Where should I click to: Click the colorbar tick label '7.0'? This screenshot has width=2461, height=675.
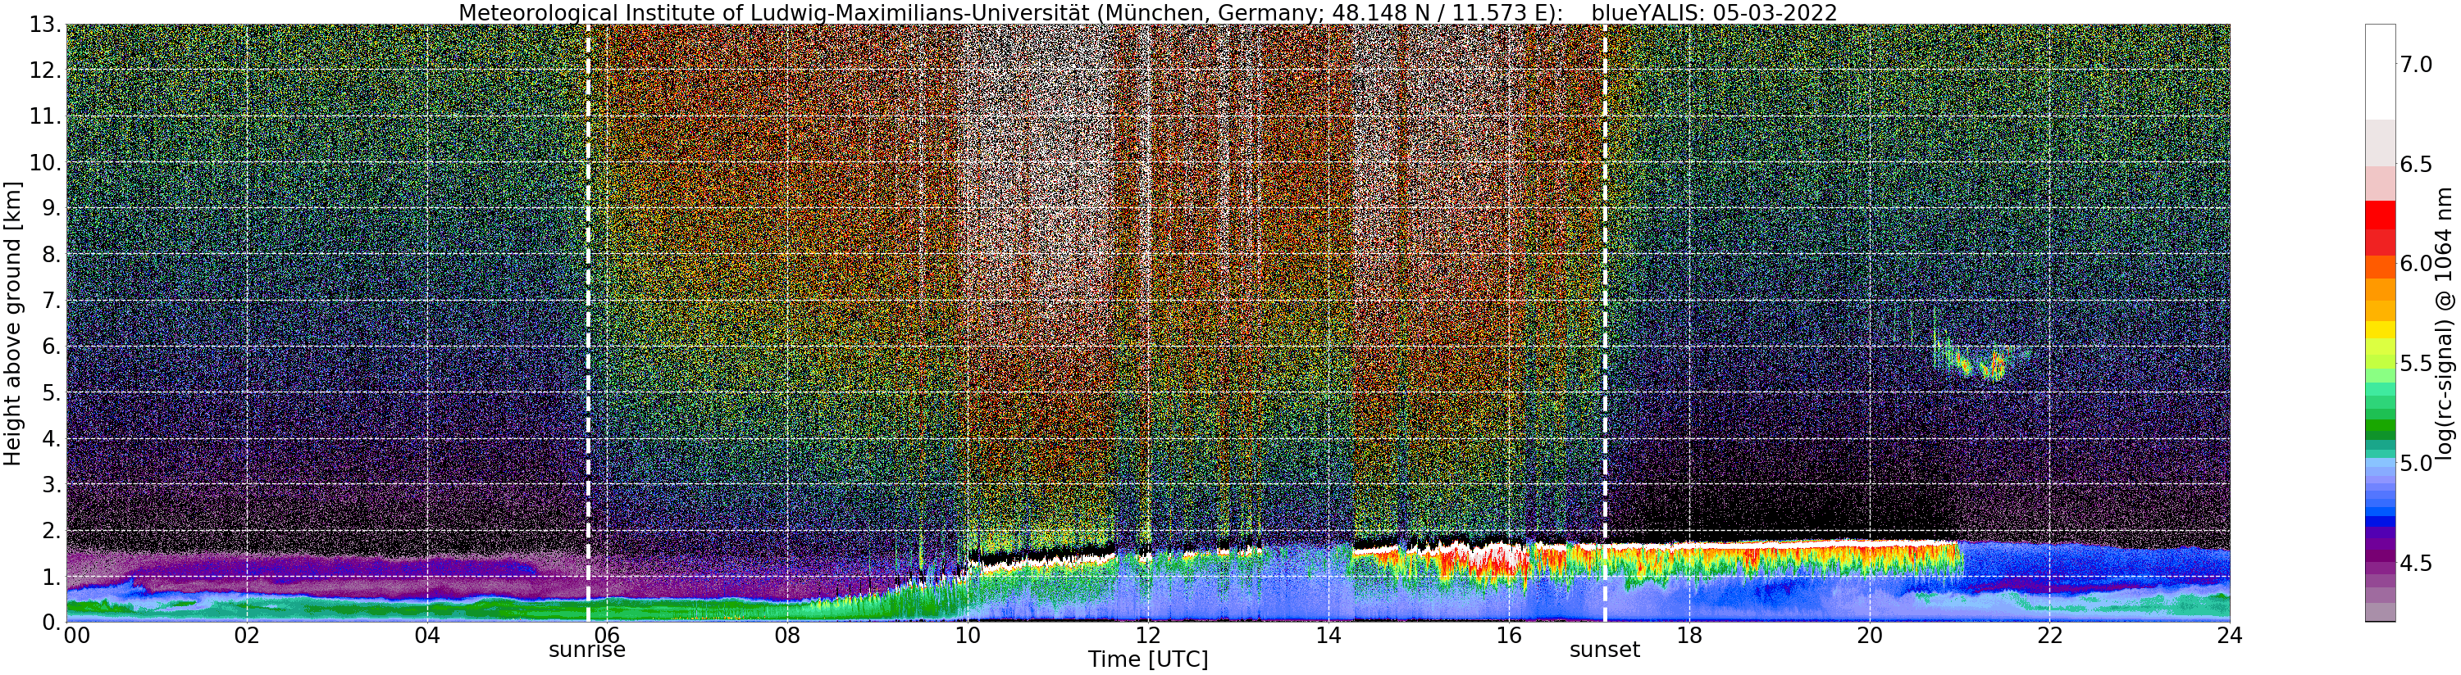tap(2415, 64)
